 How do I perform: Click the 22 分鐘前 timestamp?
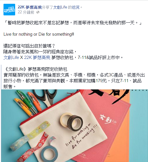26,12
